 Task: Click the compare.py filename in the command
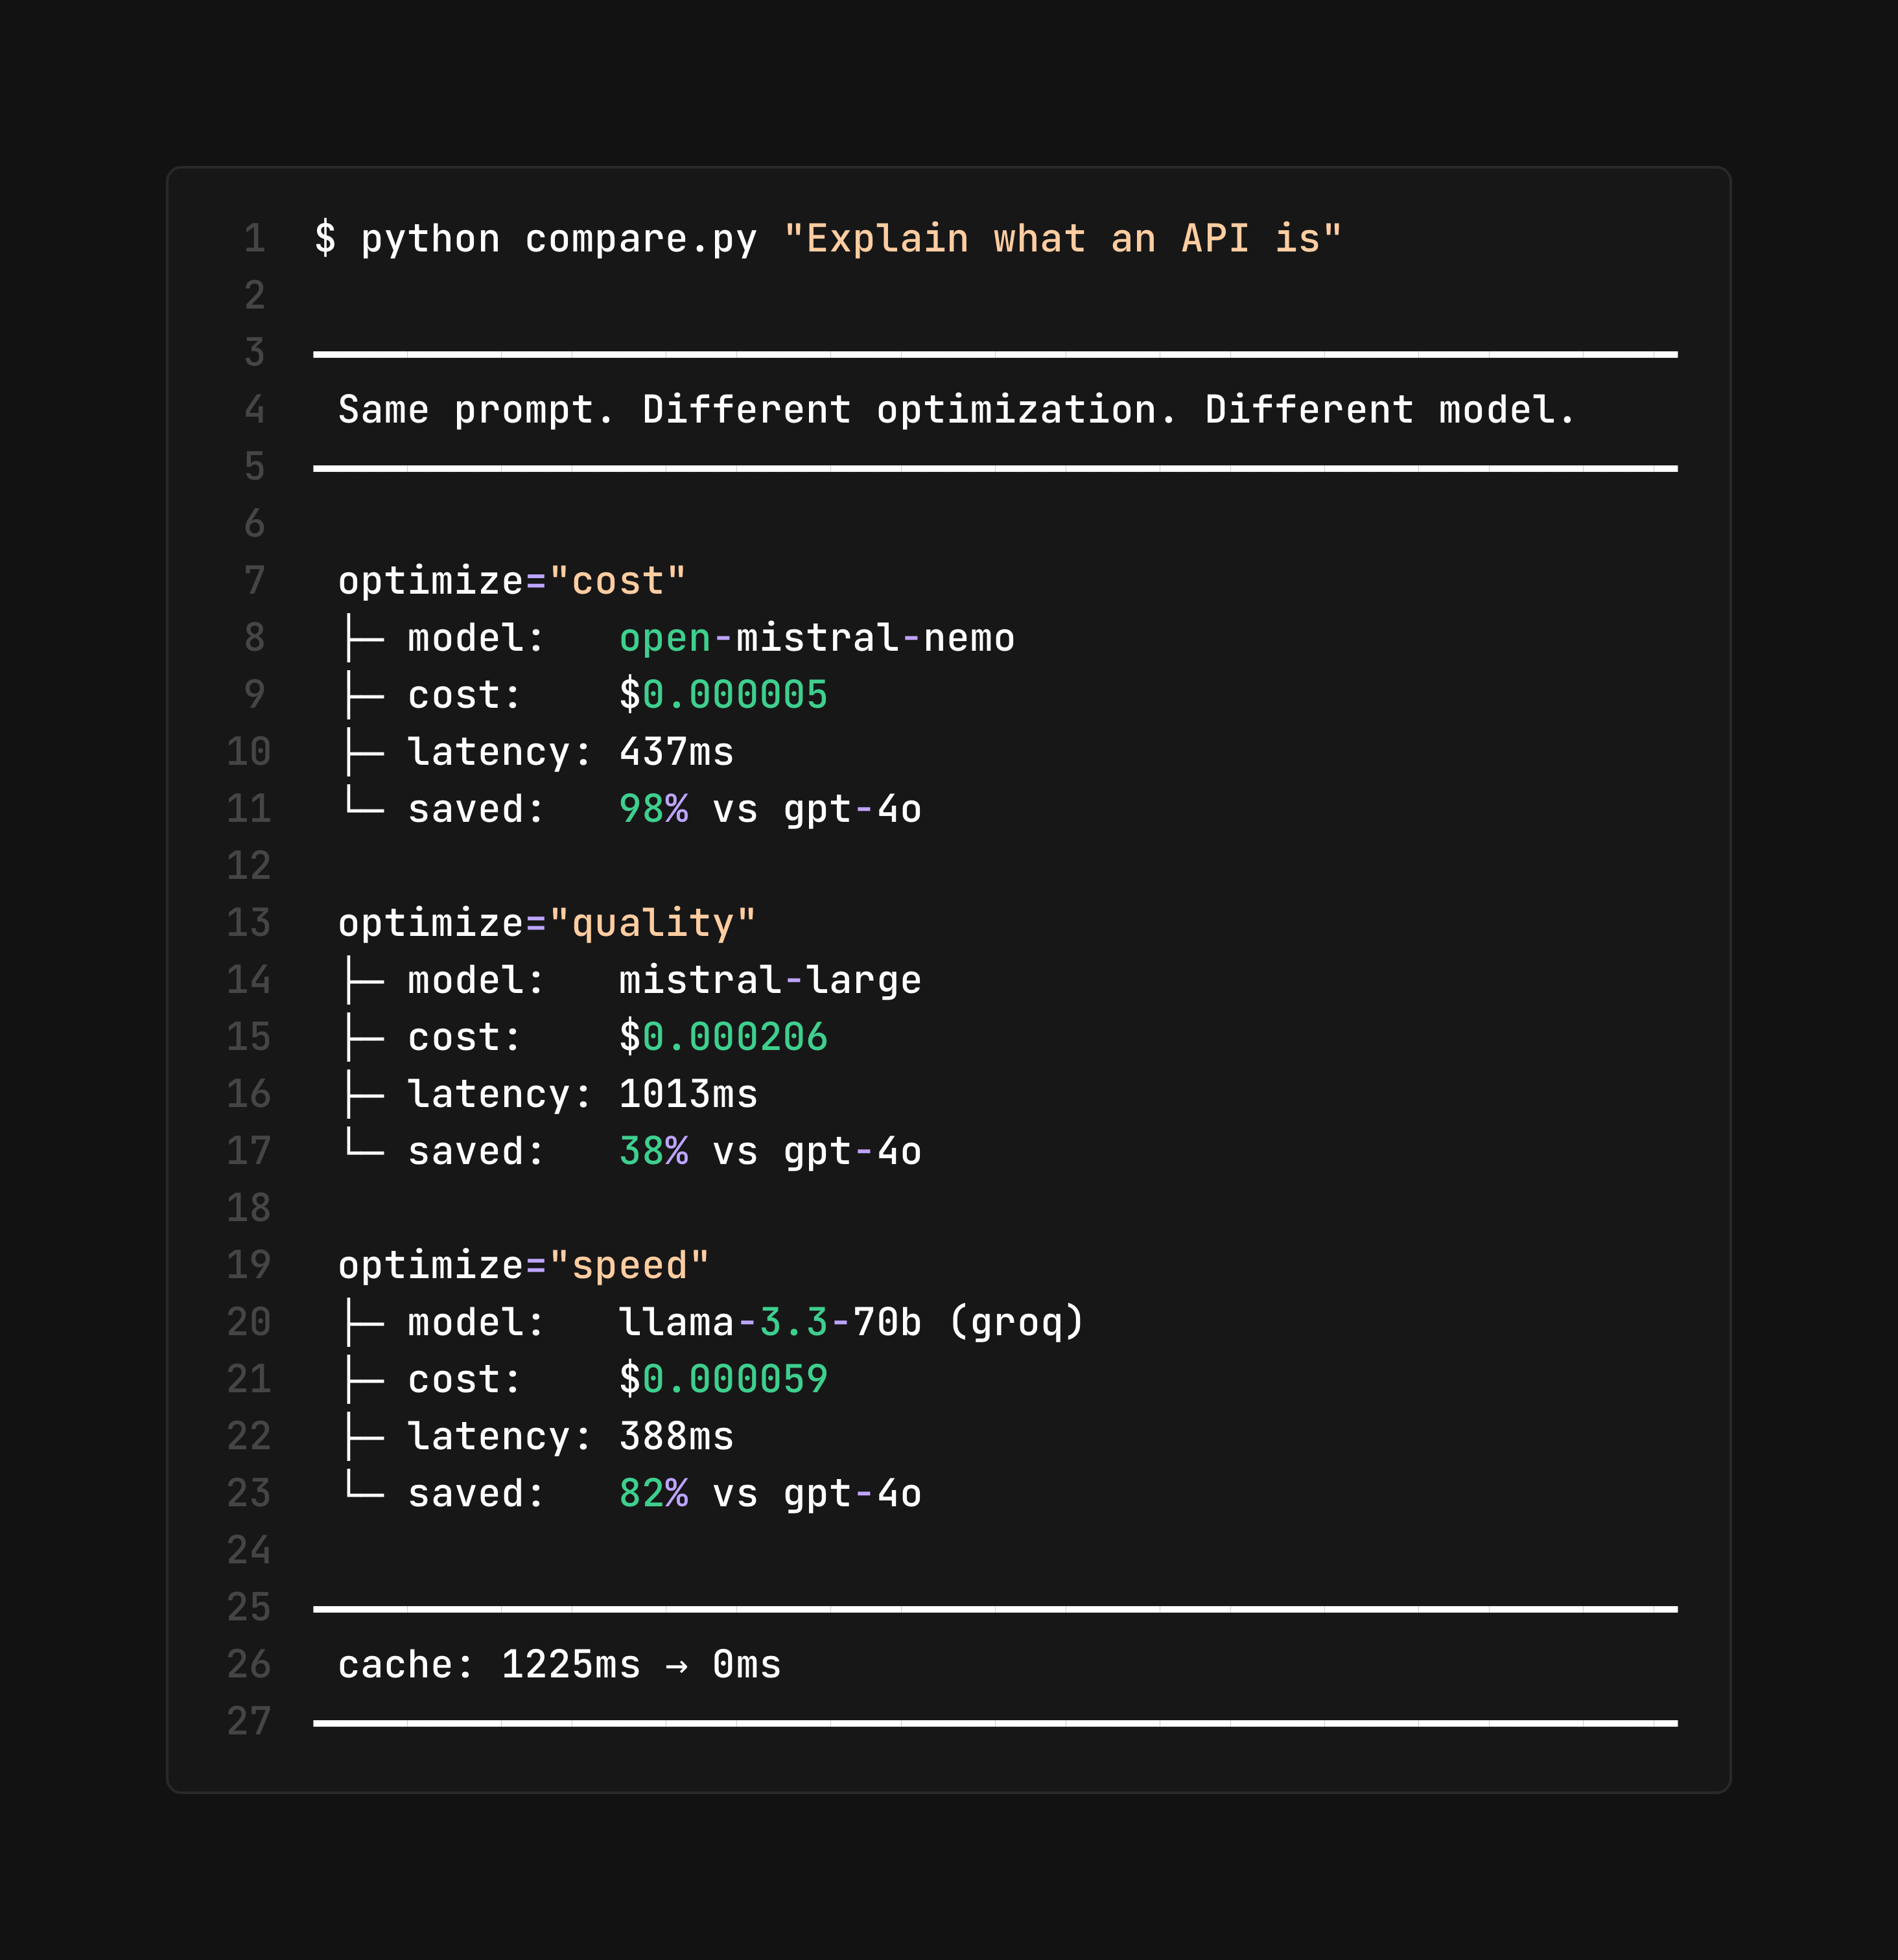(x=641, y=239)
